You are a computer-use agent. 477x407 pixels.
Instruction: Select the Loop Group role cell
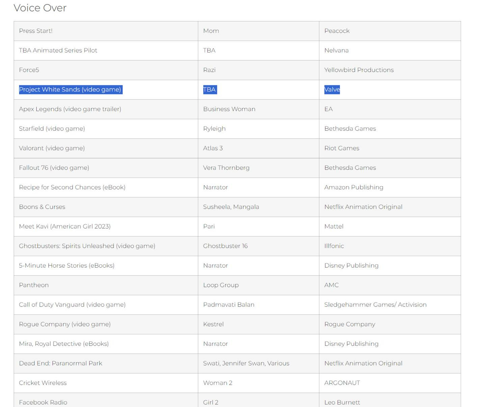tap(221, 285)
